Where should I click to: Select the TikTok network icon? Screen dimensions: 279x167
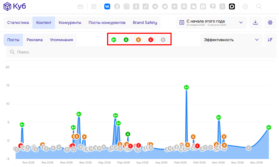[145, 7]
